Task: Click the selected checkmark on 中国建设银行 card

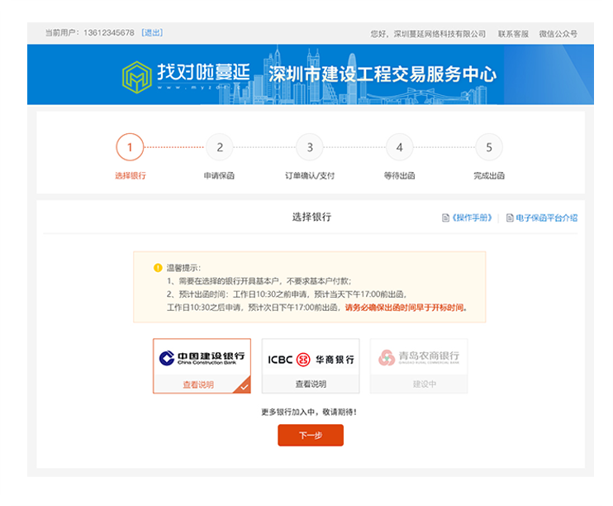Action: 243,386
